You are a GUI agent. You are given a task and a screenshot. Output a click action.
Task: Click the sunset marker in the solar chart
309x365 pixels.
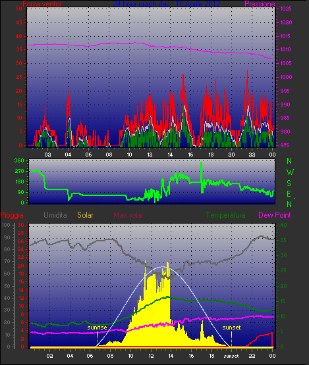pos(231,328)
